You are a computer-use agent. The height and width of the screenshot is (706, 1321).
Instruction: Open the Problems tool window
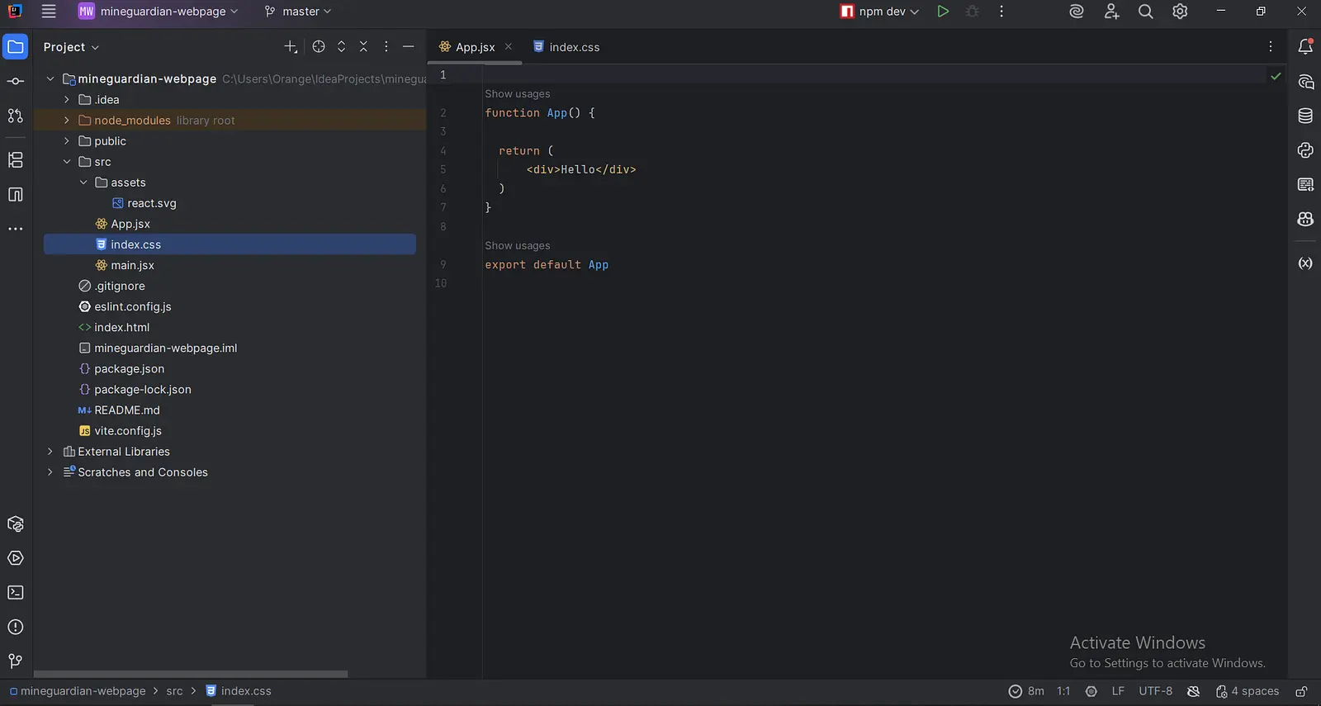click(16, 628)
